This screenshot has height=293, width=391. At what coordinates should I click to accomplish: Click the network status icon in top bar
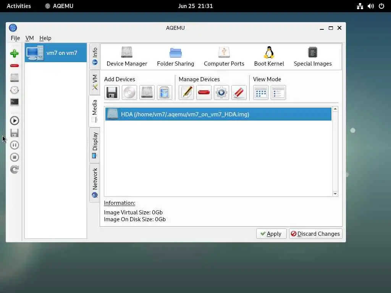pyautogui.click(x=360, y=6)
